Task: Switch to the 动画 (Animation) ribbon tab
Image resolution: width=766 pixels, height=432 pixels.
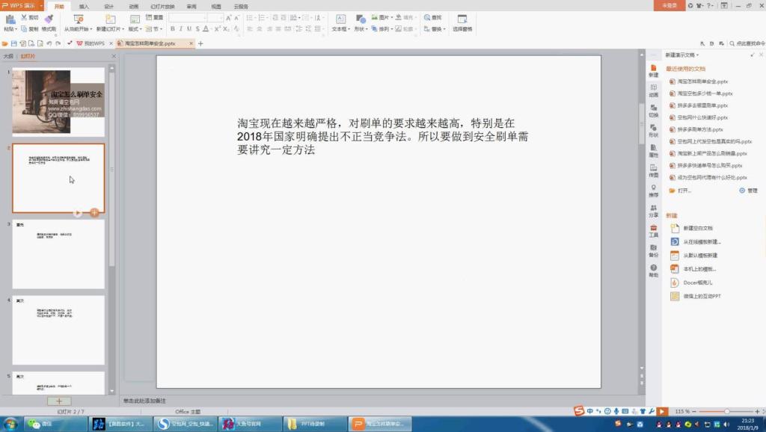Action: (x=134, y=6)
